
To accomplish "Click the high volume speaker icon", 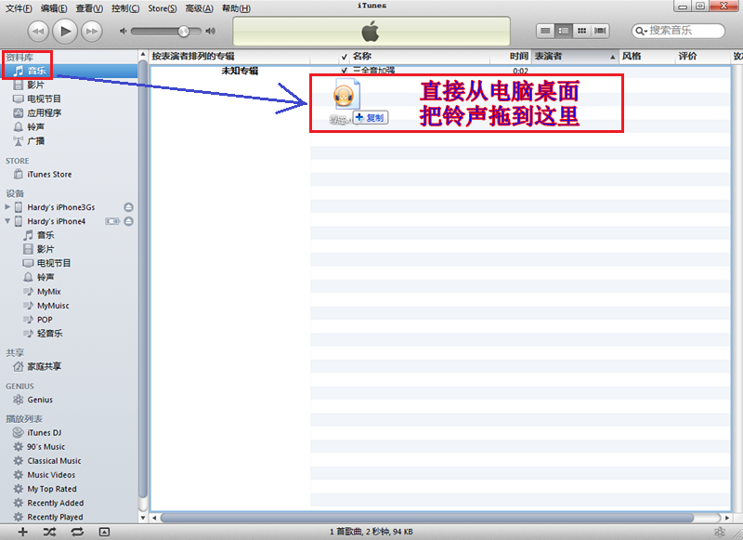I will coord(211,32).
